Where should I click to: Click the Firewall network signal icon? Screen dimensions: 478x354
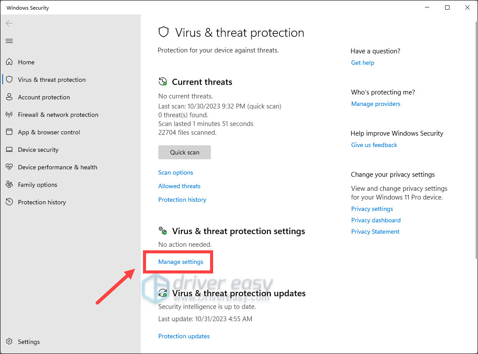pos(9,115)
